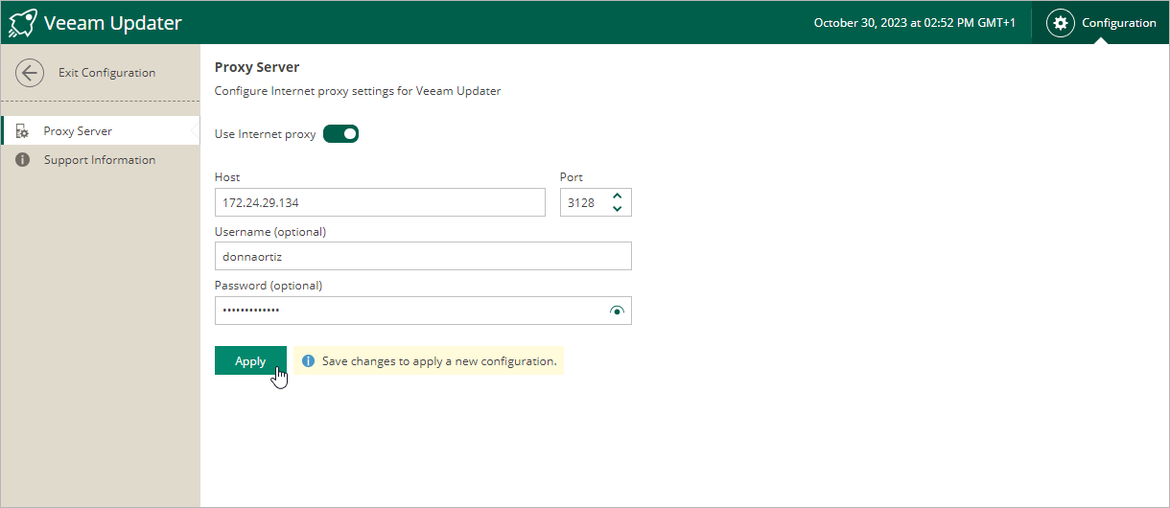Screen dimensions: 1170x508
Task: Click the Apply button
Action: click(x=250, y=360)
